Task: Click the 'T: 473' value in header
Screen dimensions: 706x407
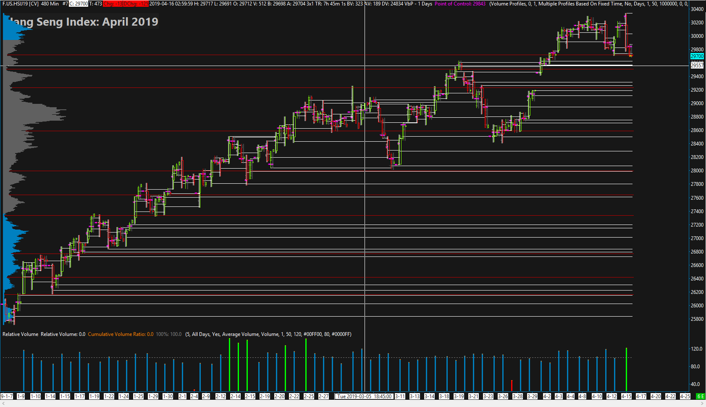Action: [95, 4]
